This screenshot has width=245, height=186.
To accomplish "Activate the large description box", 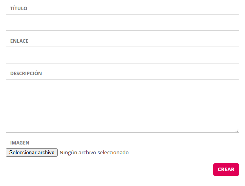I will point(122,106).
